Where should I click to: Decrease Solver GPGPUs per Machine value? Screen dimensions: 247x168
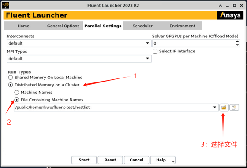[x=237, y=45]
